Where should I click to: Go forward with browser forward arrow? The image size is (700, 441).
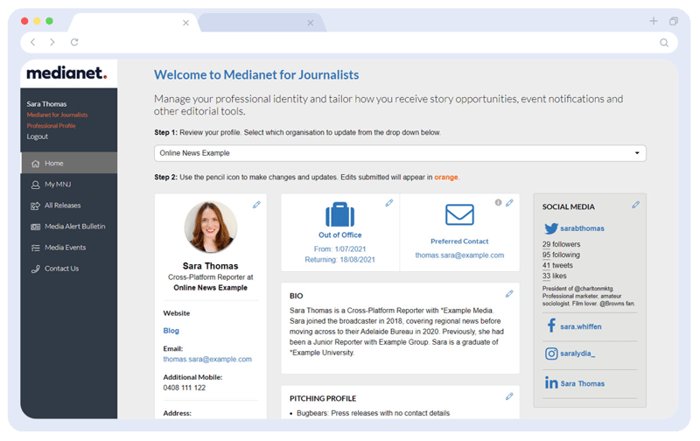tap(52, 42)
